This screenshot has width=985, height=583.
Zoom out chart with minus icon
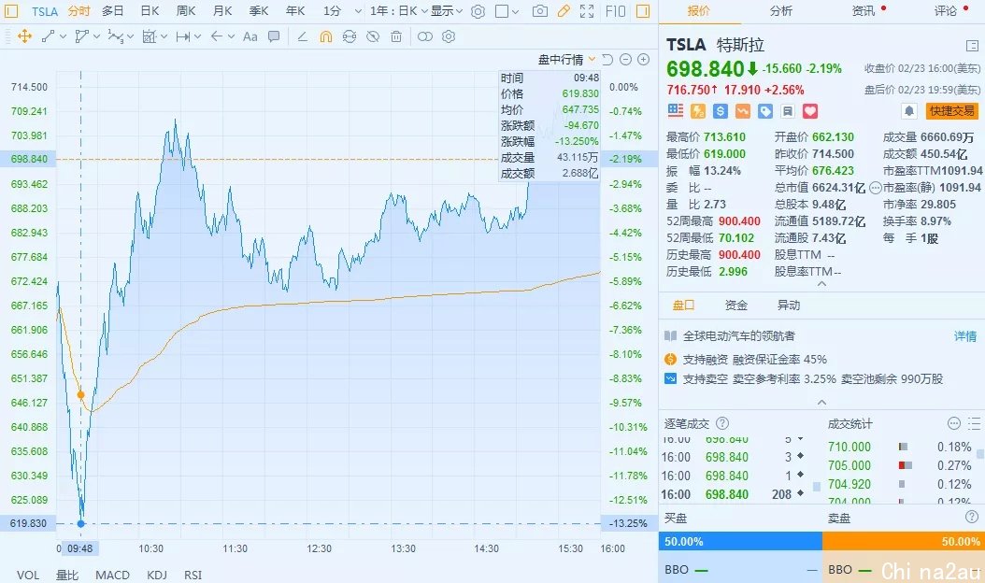click(x=625, y=60)
